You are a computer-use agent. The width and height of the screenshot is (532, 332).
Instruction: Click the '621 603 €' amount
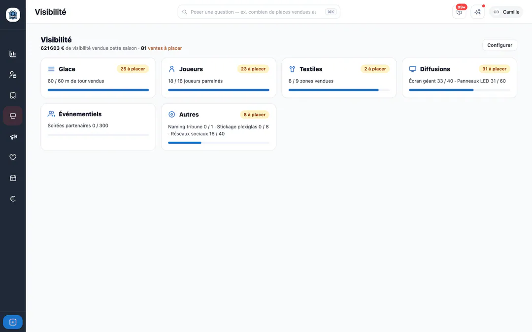(x=52, y=48)
